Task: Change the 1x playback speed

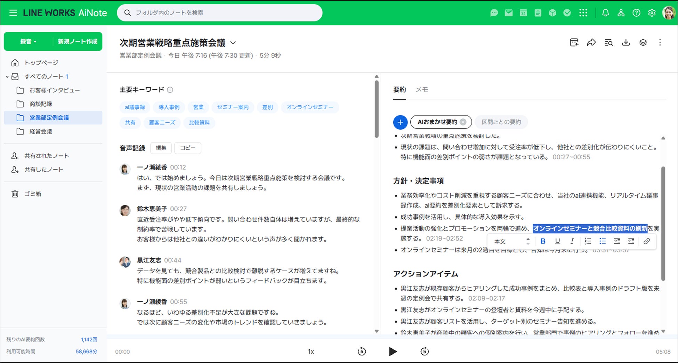Action: 311,352
